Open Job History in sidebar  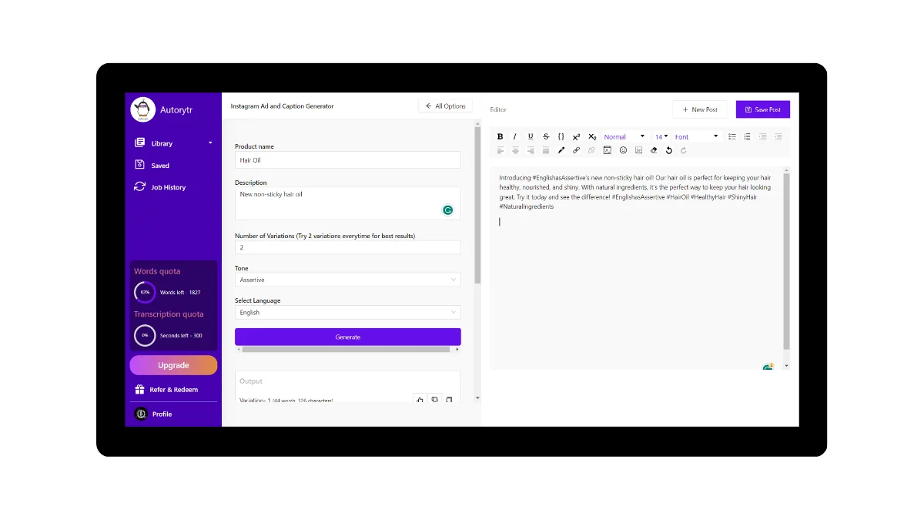[x=160, y=187]
